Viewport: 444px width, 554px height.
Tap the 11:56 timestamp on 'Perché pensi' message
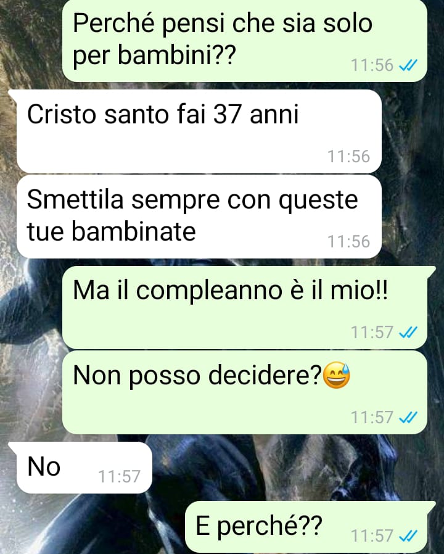372,65
